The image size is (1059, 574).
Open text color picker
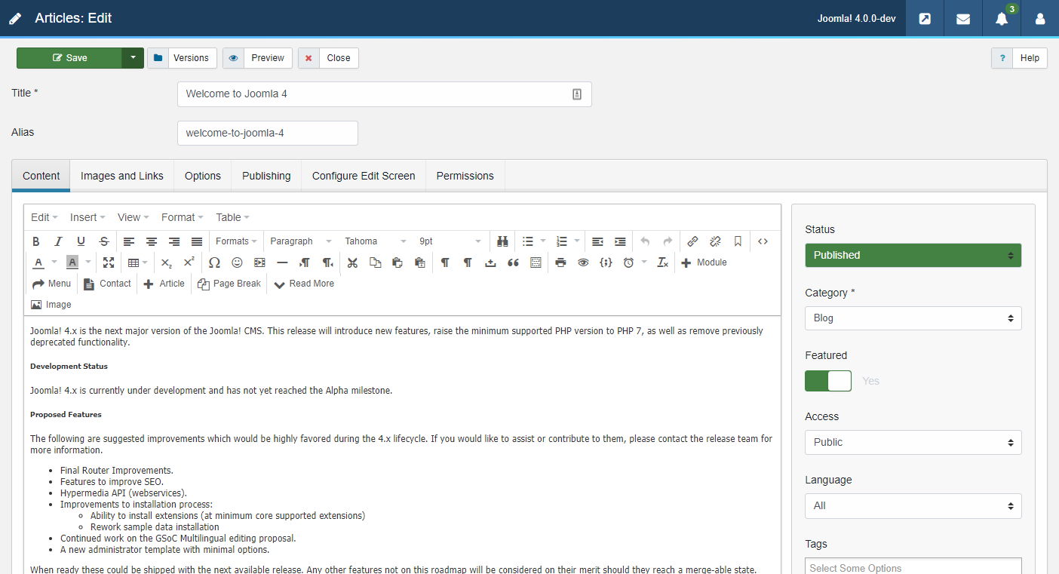coord(39,262)
